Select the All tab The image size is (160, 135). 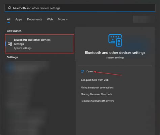click(9, 19)
